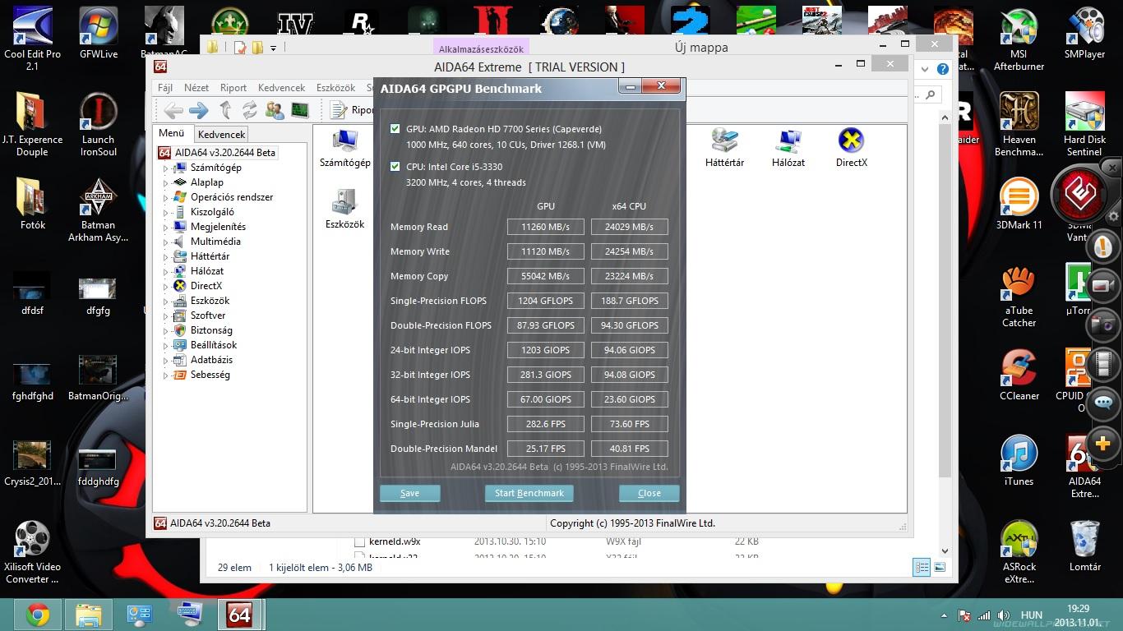Image resolution: width=1123 pixels, height=631 pixels.
Task: Click the blue Forward arrow in AIDA64 toolbar
Action: (x=198, y=110)
